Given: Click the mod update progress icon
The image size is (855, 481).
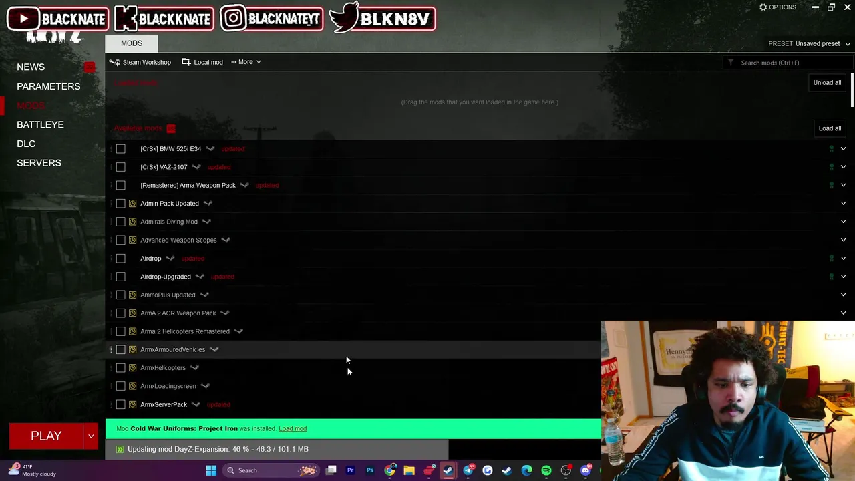Looking at the screenshot, I should [x=120, y=450].
